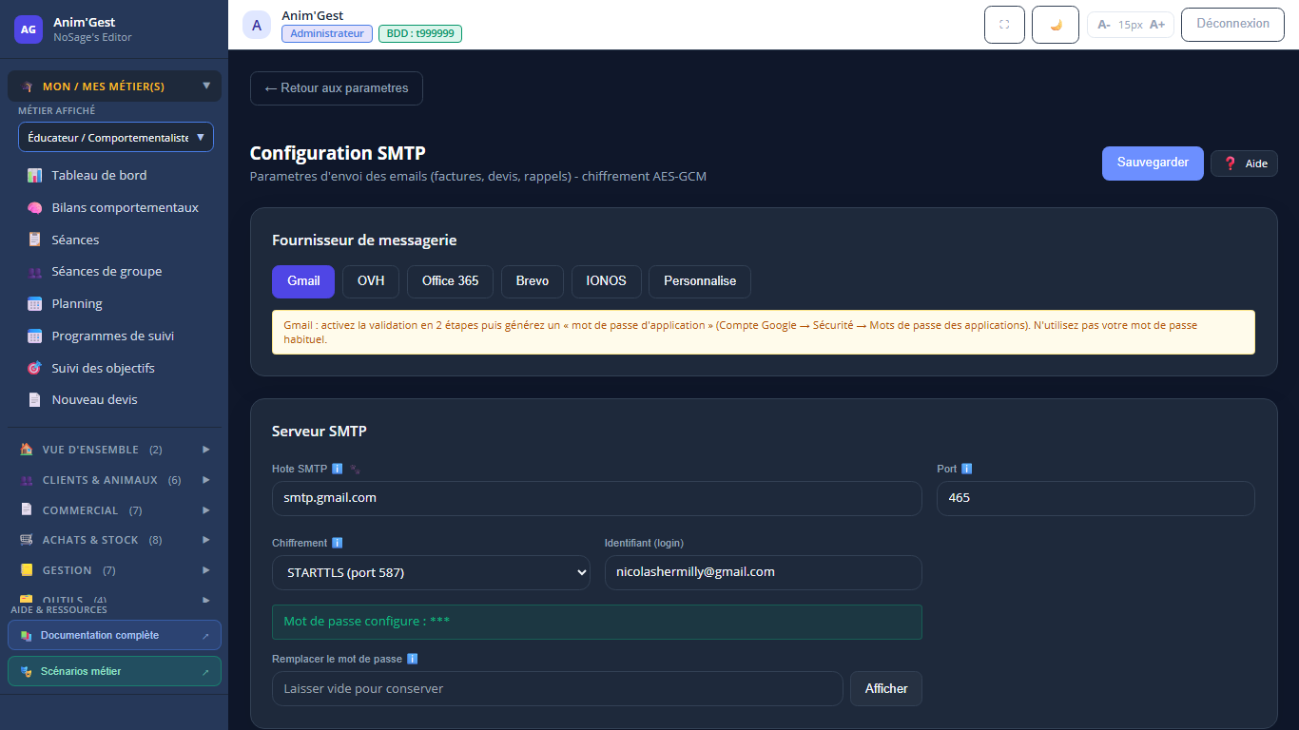Viewport: 1299px width, 730px height.
Task: Click the Port field showing 465
Action: coord(1095,498)
